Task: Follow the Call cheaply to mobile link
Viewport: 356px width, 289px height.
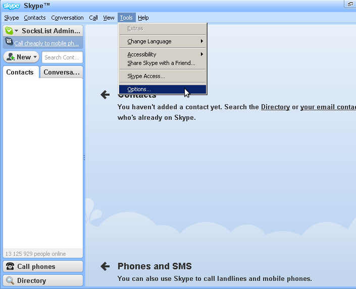Action: (46, 43)
